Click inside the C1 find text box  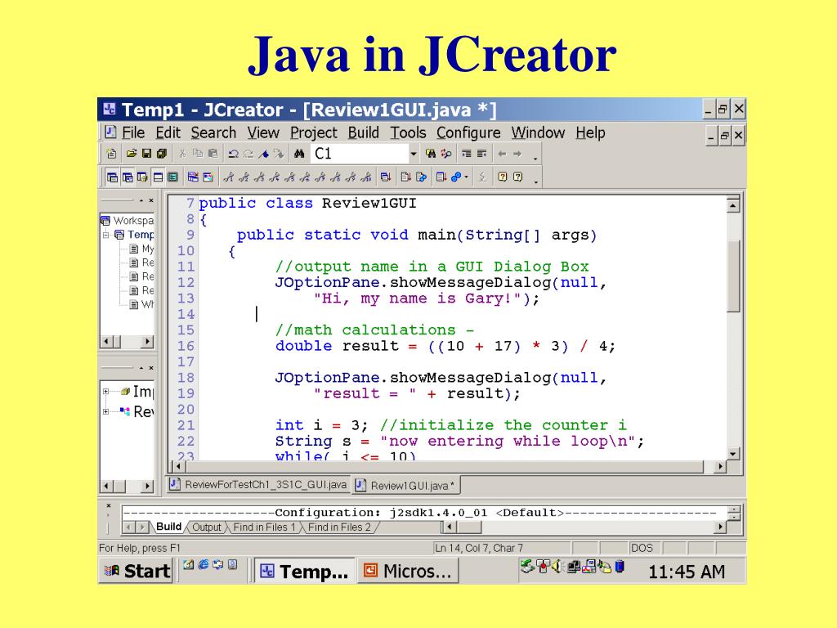360,154
